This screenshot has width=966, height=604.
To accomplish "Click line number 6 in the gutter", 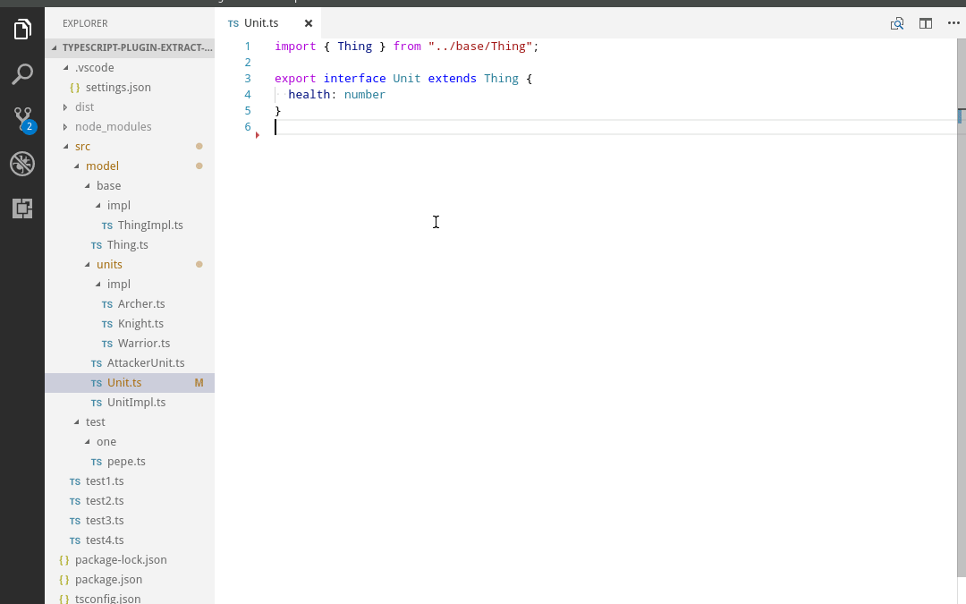I will pos(248,126).
